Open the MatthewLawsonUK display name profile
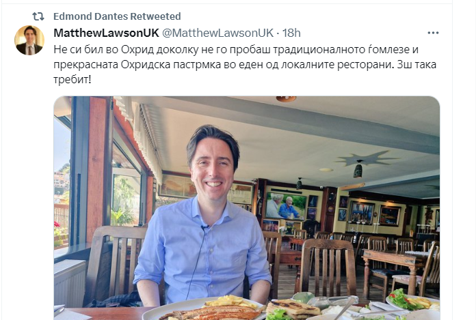476x320 pixels. point(106,33)
